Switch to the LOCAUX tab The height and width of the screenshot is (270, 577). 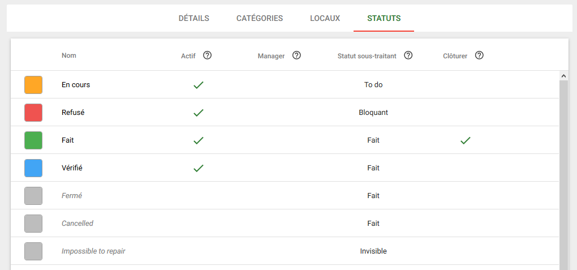tap(325, 19)
